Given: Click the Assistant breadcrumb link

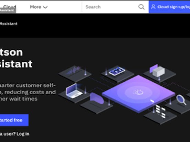Looking at the screenshot, I should click(9, 24).
